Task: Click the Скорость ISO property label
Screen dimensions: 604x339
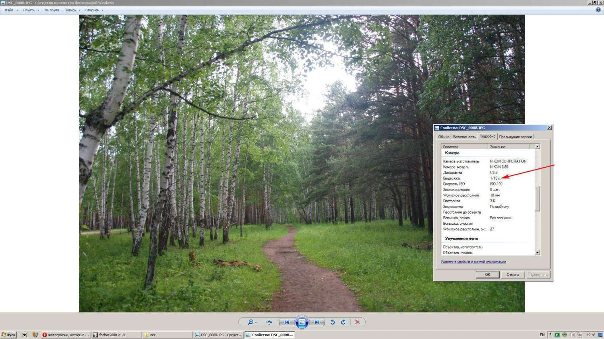Action: tap(454, 184)
